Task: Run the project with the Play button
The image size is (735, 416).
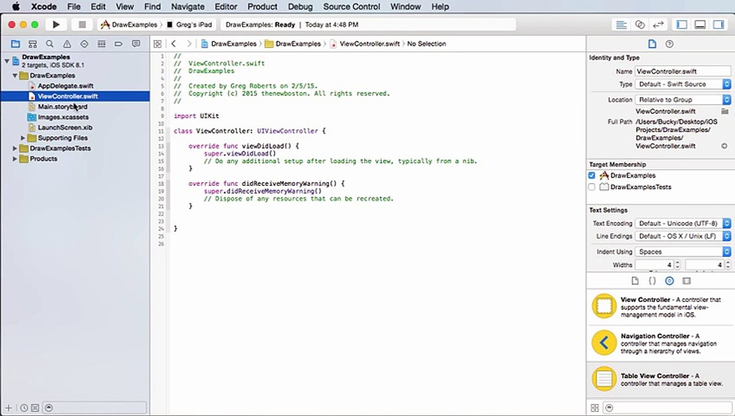Action: click(x=56, y=25)
